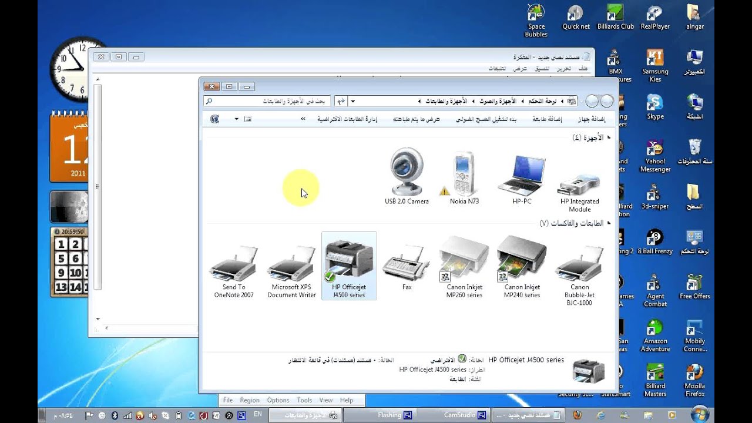
Task: Open Billiard Masters desktop shortcut
Action: 655,380
